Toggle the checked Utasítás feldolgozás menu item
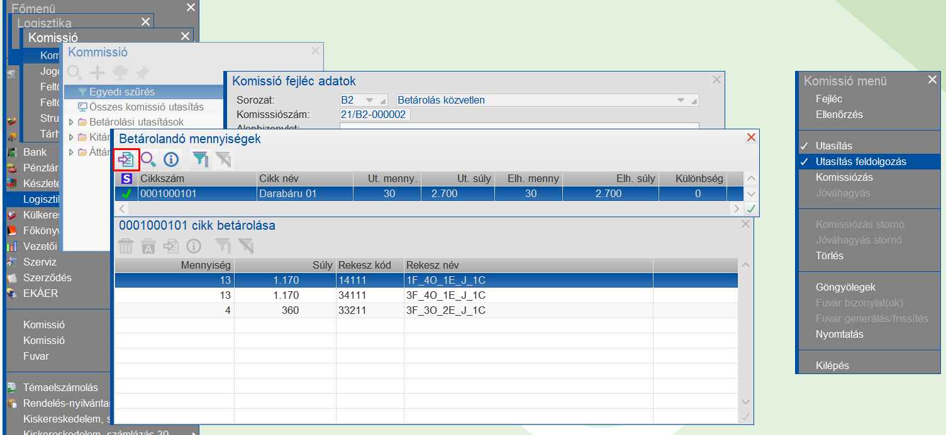Image resolution: width=946 pixels, height=435 pixels. coord(869,161)
